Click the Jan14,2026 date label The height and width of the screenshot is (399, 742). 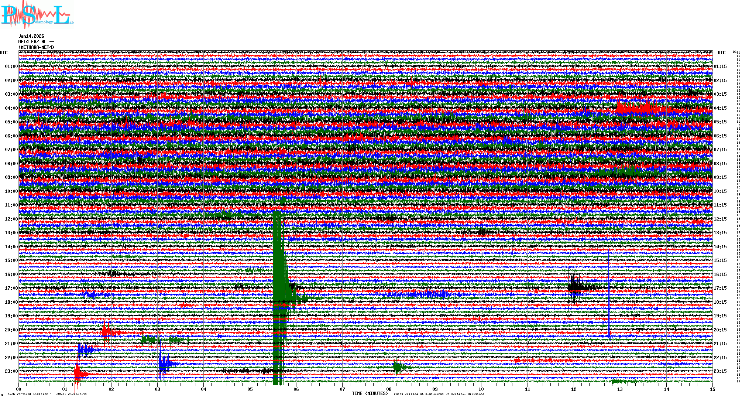[x=31, y=36]
